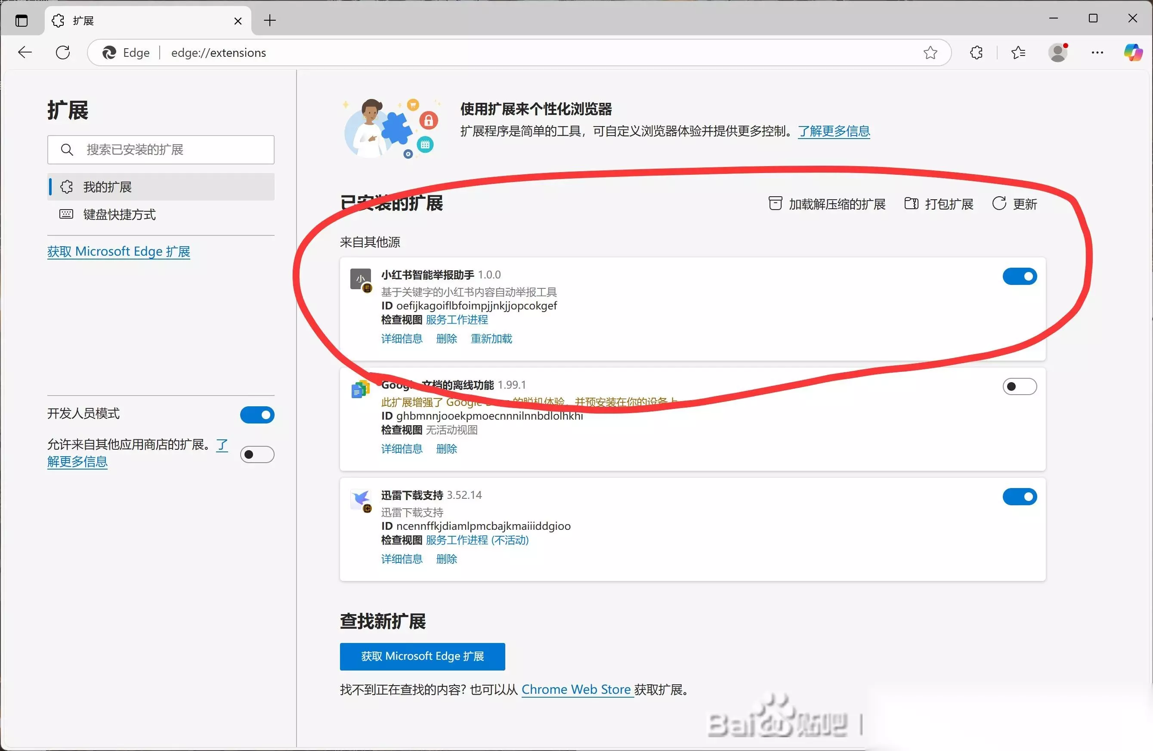
Task: Click 删除 for 小红书智能举报助手
Action: [x=447, y=339]
